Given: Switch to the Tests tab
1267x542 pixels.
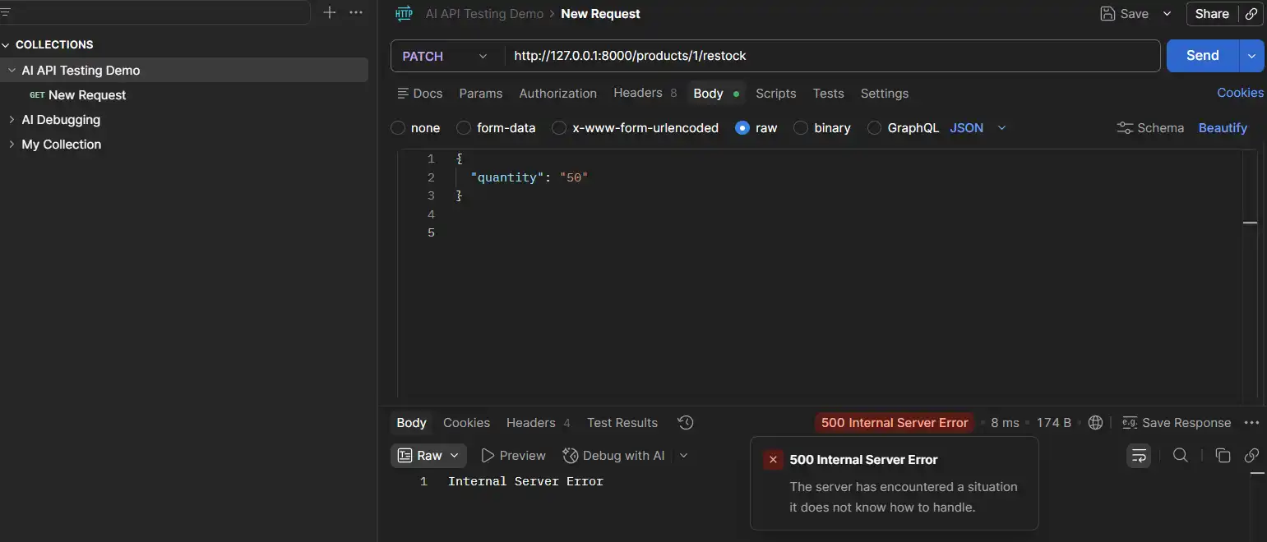Looking at the screenshot, I should [x=828, y=93].
